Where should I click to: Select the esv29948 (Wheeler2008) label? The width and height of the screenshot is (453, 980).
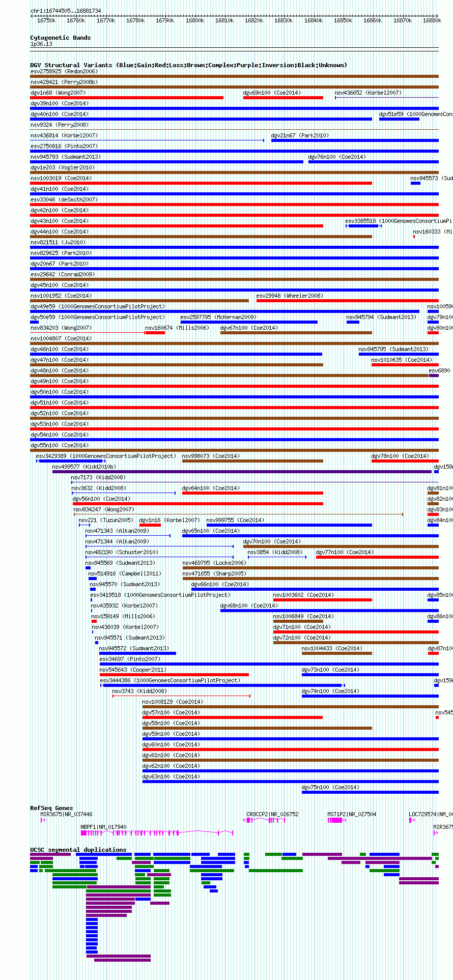coord(290,296)
